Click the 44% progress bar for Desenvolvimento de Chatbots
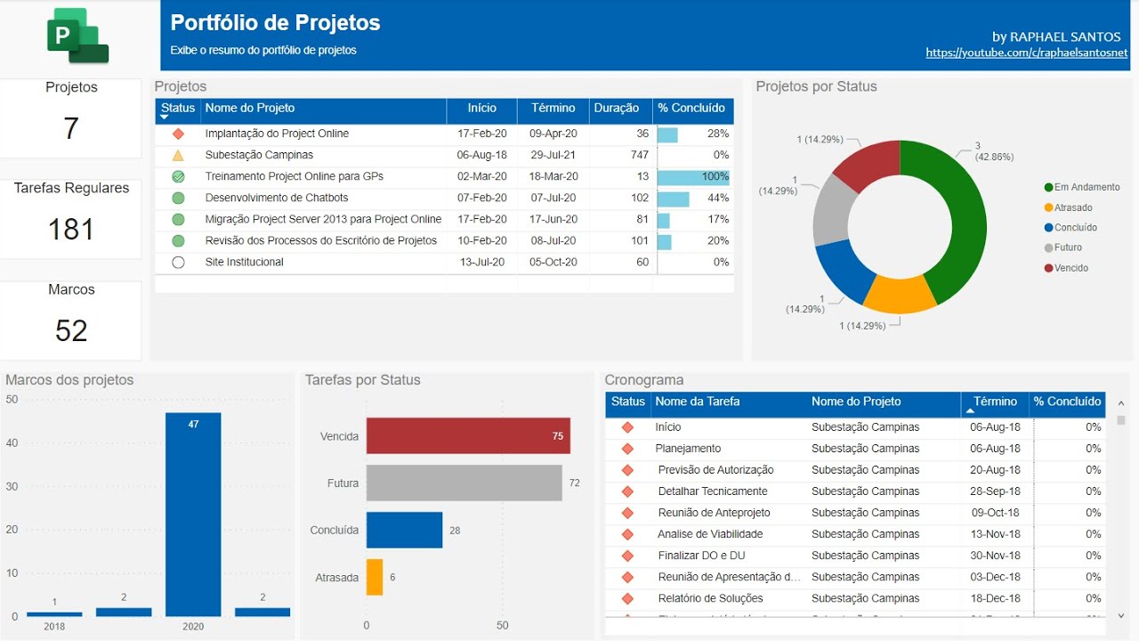 coord(674,198)
